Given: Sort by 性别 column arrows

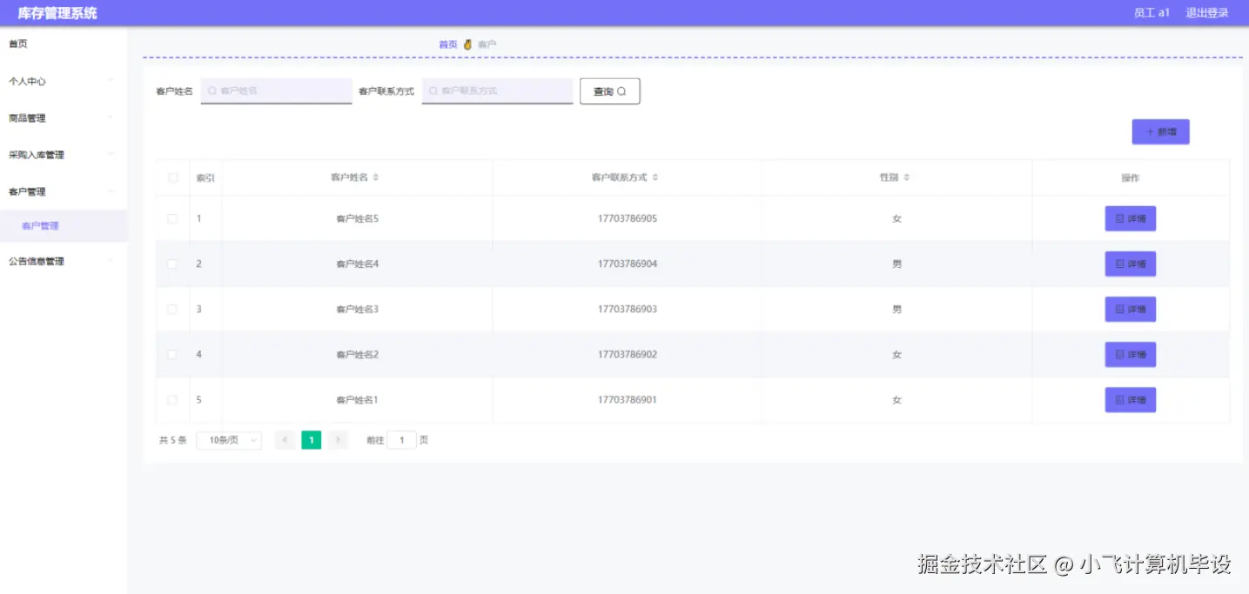Looking at the screenshot, I should tap(906, 177).
